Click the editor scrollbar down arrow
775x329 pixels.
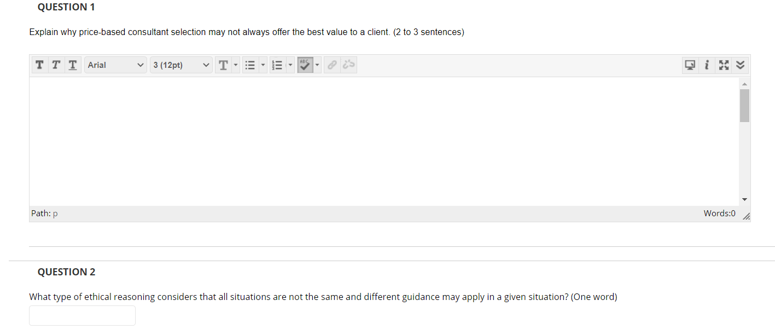[x=744, y=199]
